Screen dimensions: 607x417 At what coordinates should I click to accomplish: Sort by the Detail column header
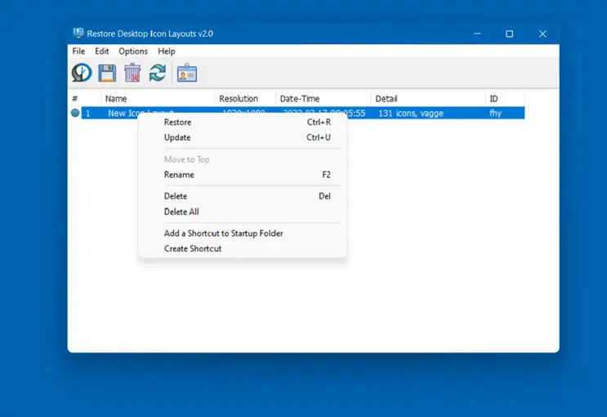click(428, 99)
